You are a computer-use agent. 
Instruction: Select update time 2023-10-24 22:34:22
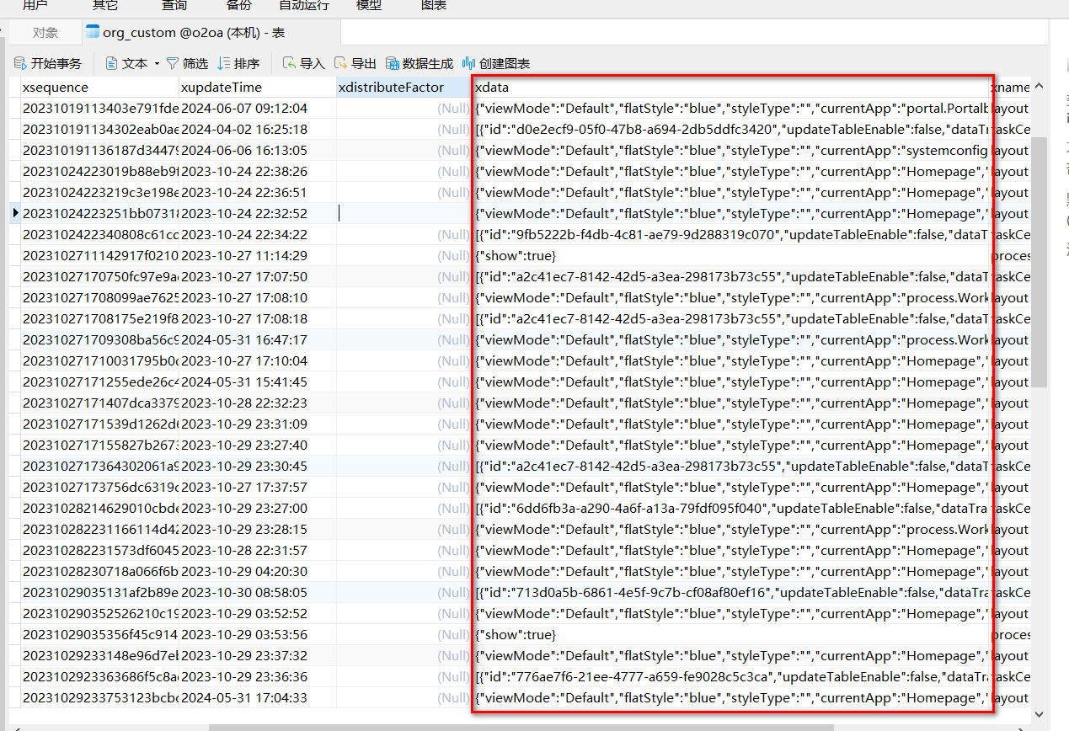(257, 234)
